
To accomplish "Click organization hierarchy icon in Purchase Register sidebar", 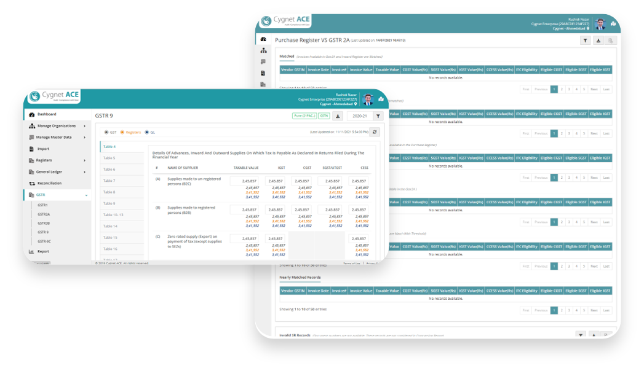I will [x=263, y=50].
